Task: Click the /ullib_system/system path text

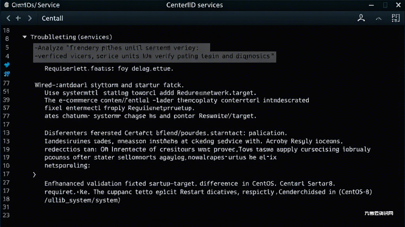Action: pyautogui.click(x=82, y=200)
